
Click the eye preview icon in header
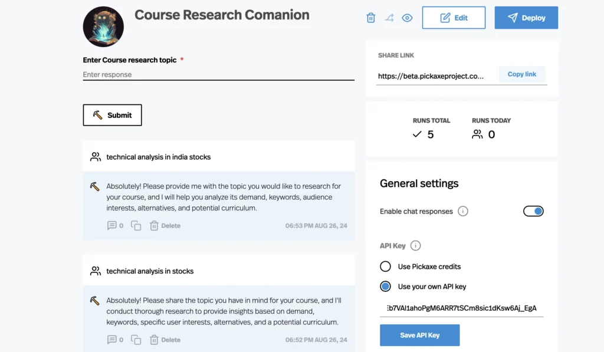[x=407, y=18]
